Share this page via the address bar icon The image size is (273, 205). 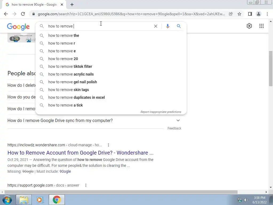click(231, 14)
